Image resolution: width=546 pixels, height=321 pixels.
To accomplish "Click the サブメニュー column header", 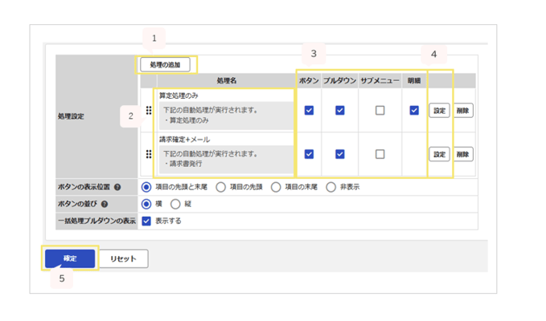I will 380,80.
